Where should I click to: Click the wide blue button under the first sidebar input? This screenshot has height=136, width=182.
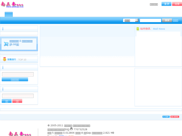(15, 79)
